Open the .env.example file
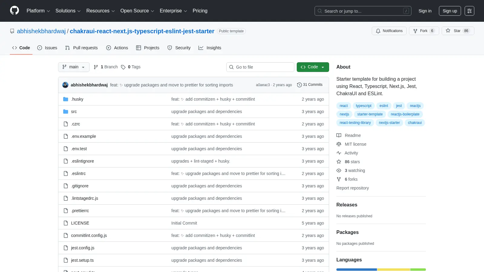This screenshot has width=484, height=272. click(x=83, y=136)
